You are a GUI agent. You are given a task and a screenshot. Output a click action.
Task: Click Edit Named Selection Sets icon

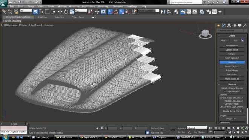134,12
